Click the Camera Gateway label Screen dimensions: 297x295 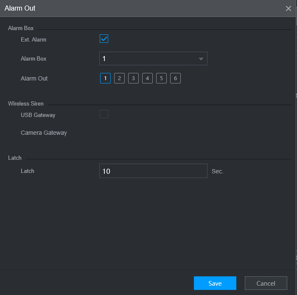tap(44, 133)
